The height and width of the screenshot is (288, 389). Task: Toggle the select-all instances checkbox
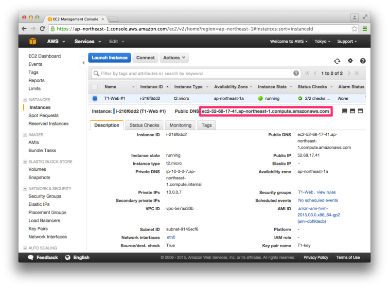94,87
